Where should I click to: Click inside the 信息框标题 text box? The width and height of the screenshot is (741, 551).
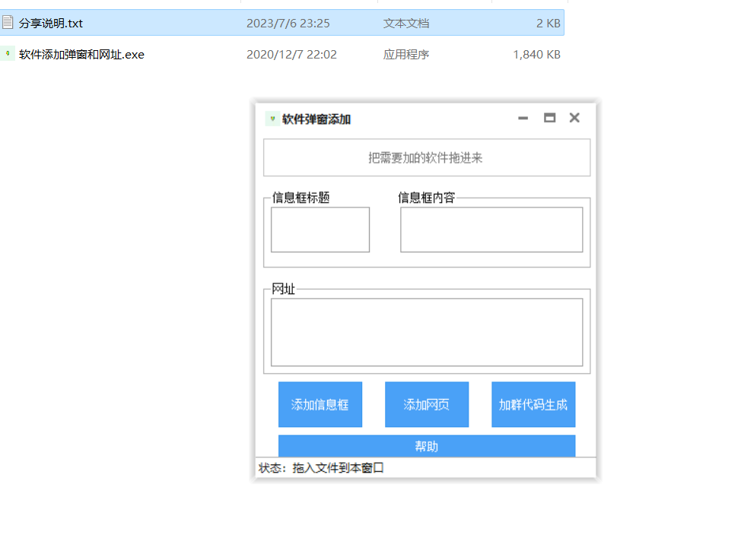click(320, 230)
